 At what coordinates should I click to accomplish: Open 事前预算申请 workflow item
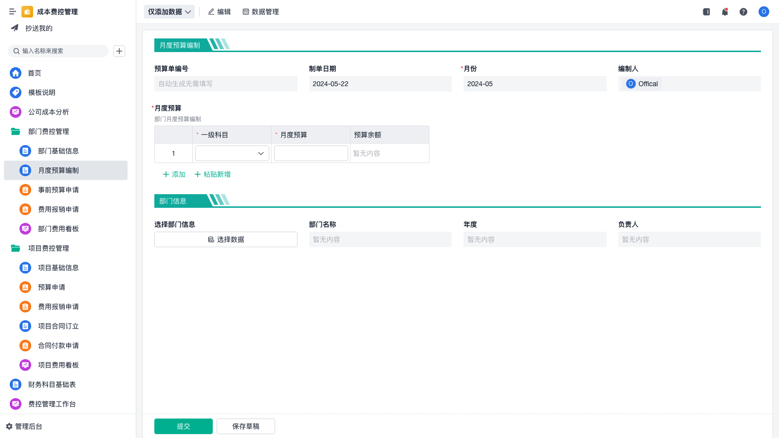[x=66, y=190]
